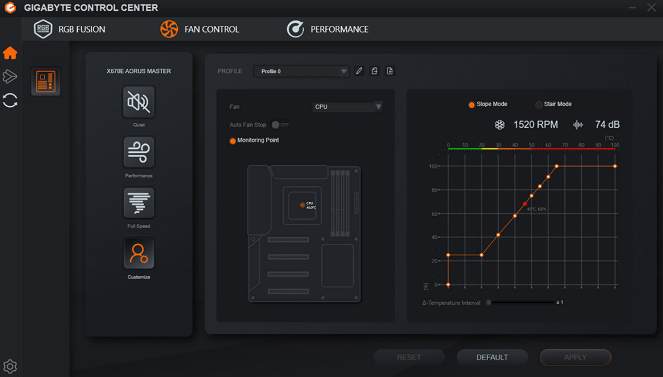Click the Performance gauge icon

click(295, 29)
